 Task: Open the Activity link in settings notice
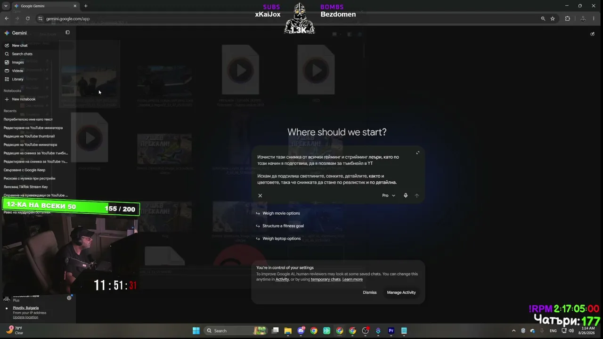point(282,280)
